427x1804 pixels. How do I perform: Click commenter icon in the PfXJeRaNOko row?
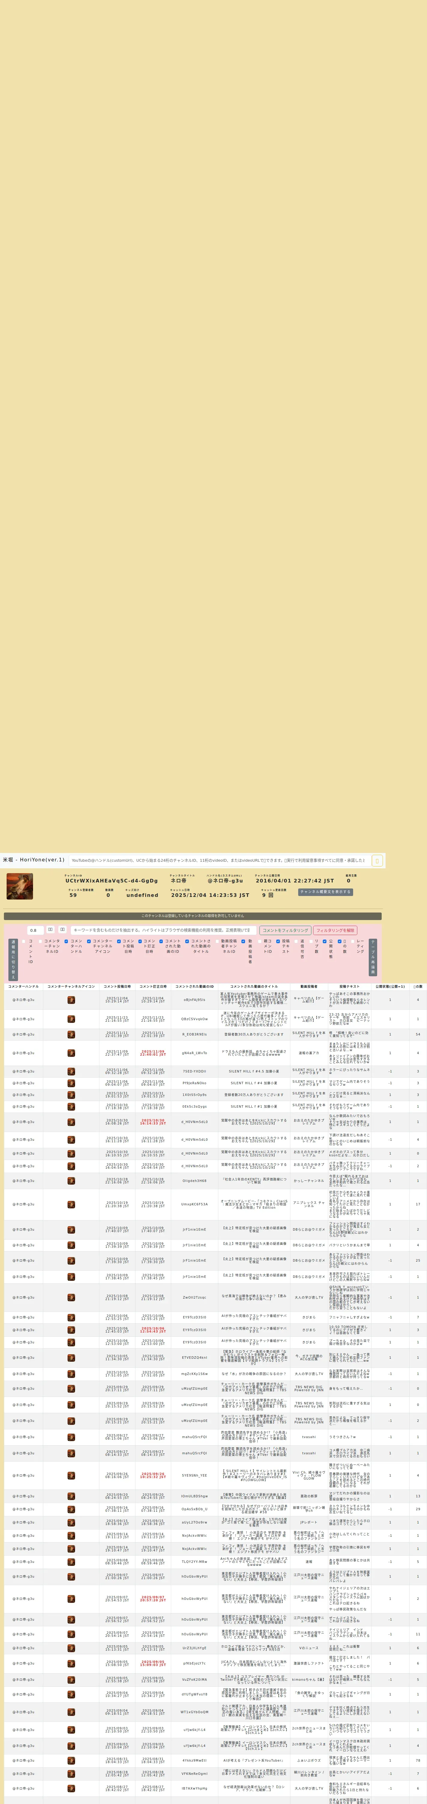point(71,1083)
